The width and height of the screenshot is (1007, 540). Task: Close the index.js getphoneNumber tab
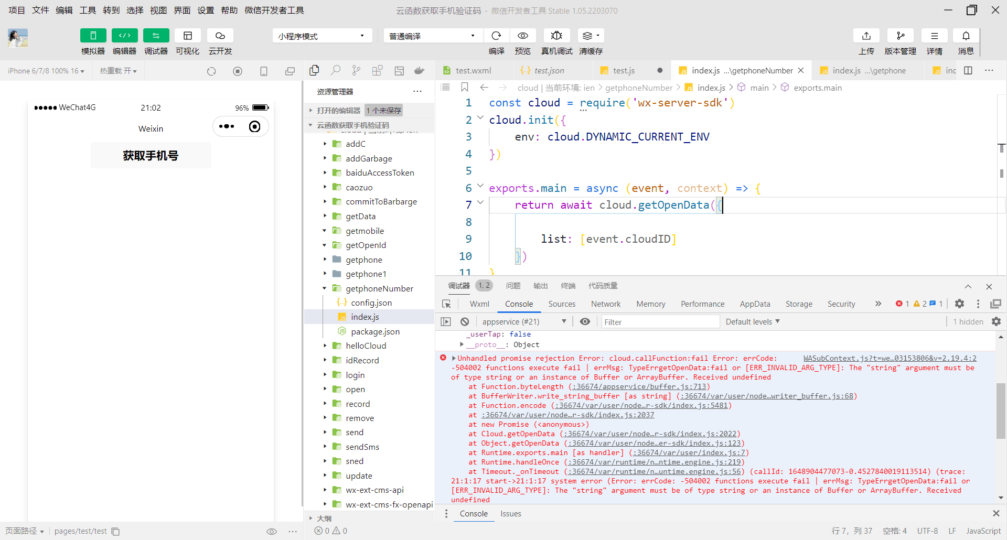coord(801,70)
